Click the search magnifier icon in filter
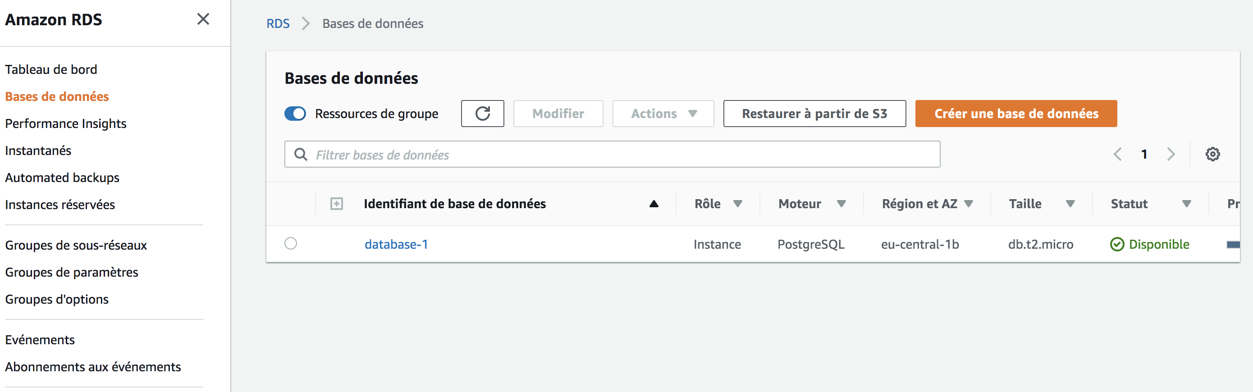Image resolution: width=1253 pixels, height=392 pixels. click(301, 155)
